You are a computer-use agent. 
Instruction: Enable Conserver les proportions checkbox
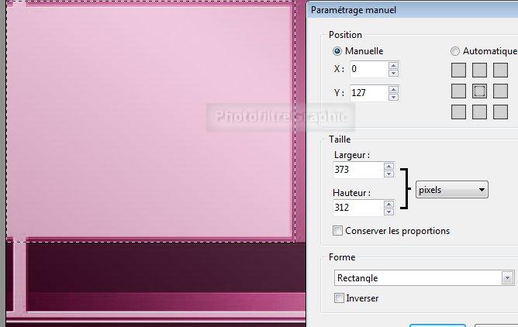pyautogui.click(x=337, y=231)
